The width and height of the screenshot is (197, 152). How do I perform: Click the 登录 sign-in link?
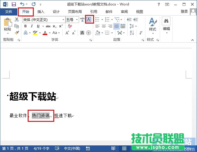click(184, 11)
